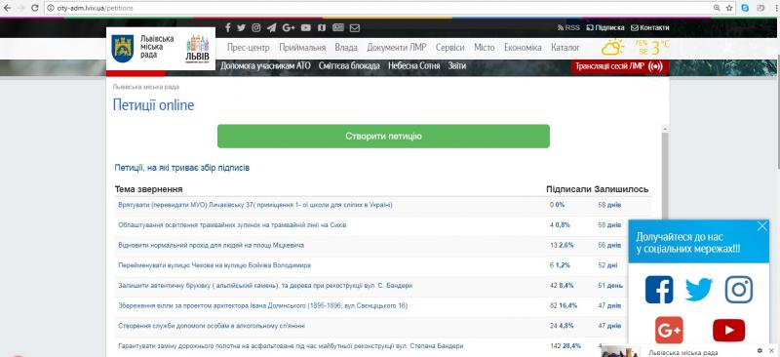
Task: Open the Економіка menu
Action: tap(523, 48)
